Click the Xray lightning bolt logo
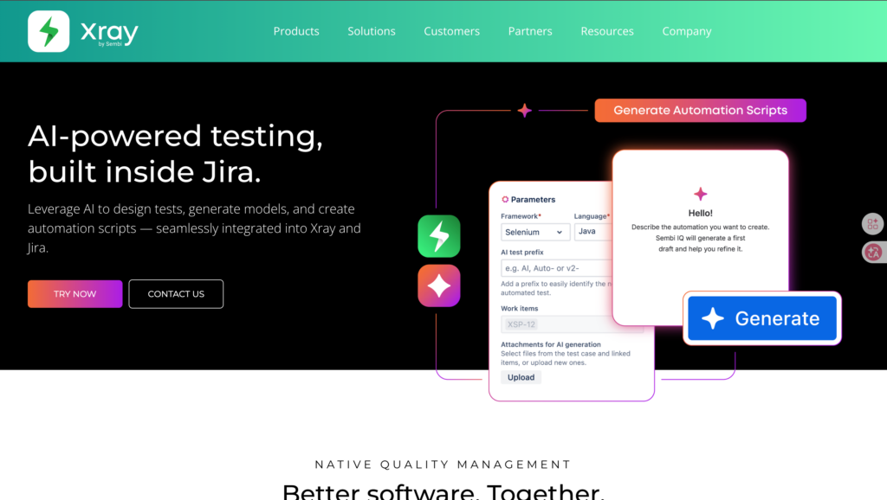 click(49, 31)
